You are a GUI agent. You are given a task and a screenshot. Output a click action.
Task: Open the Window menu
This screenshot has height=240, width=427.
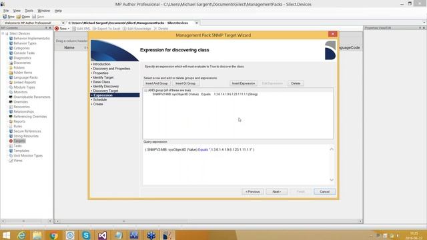click(43, 11)
